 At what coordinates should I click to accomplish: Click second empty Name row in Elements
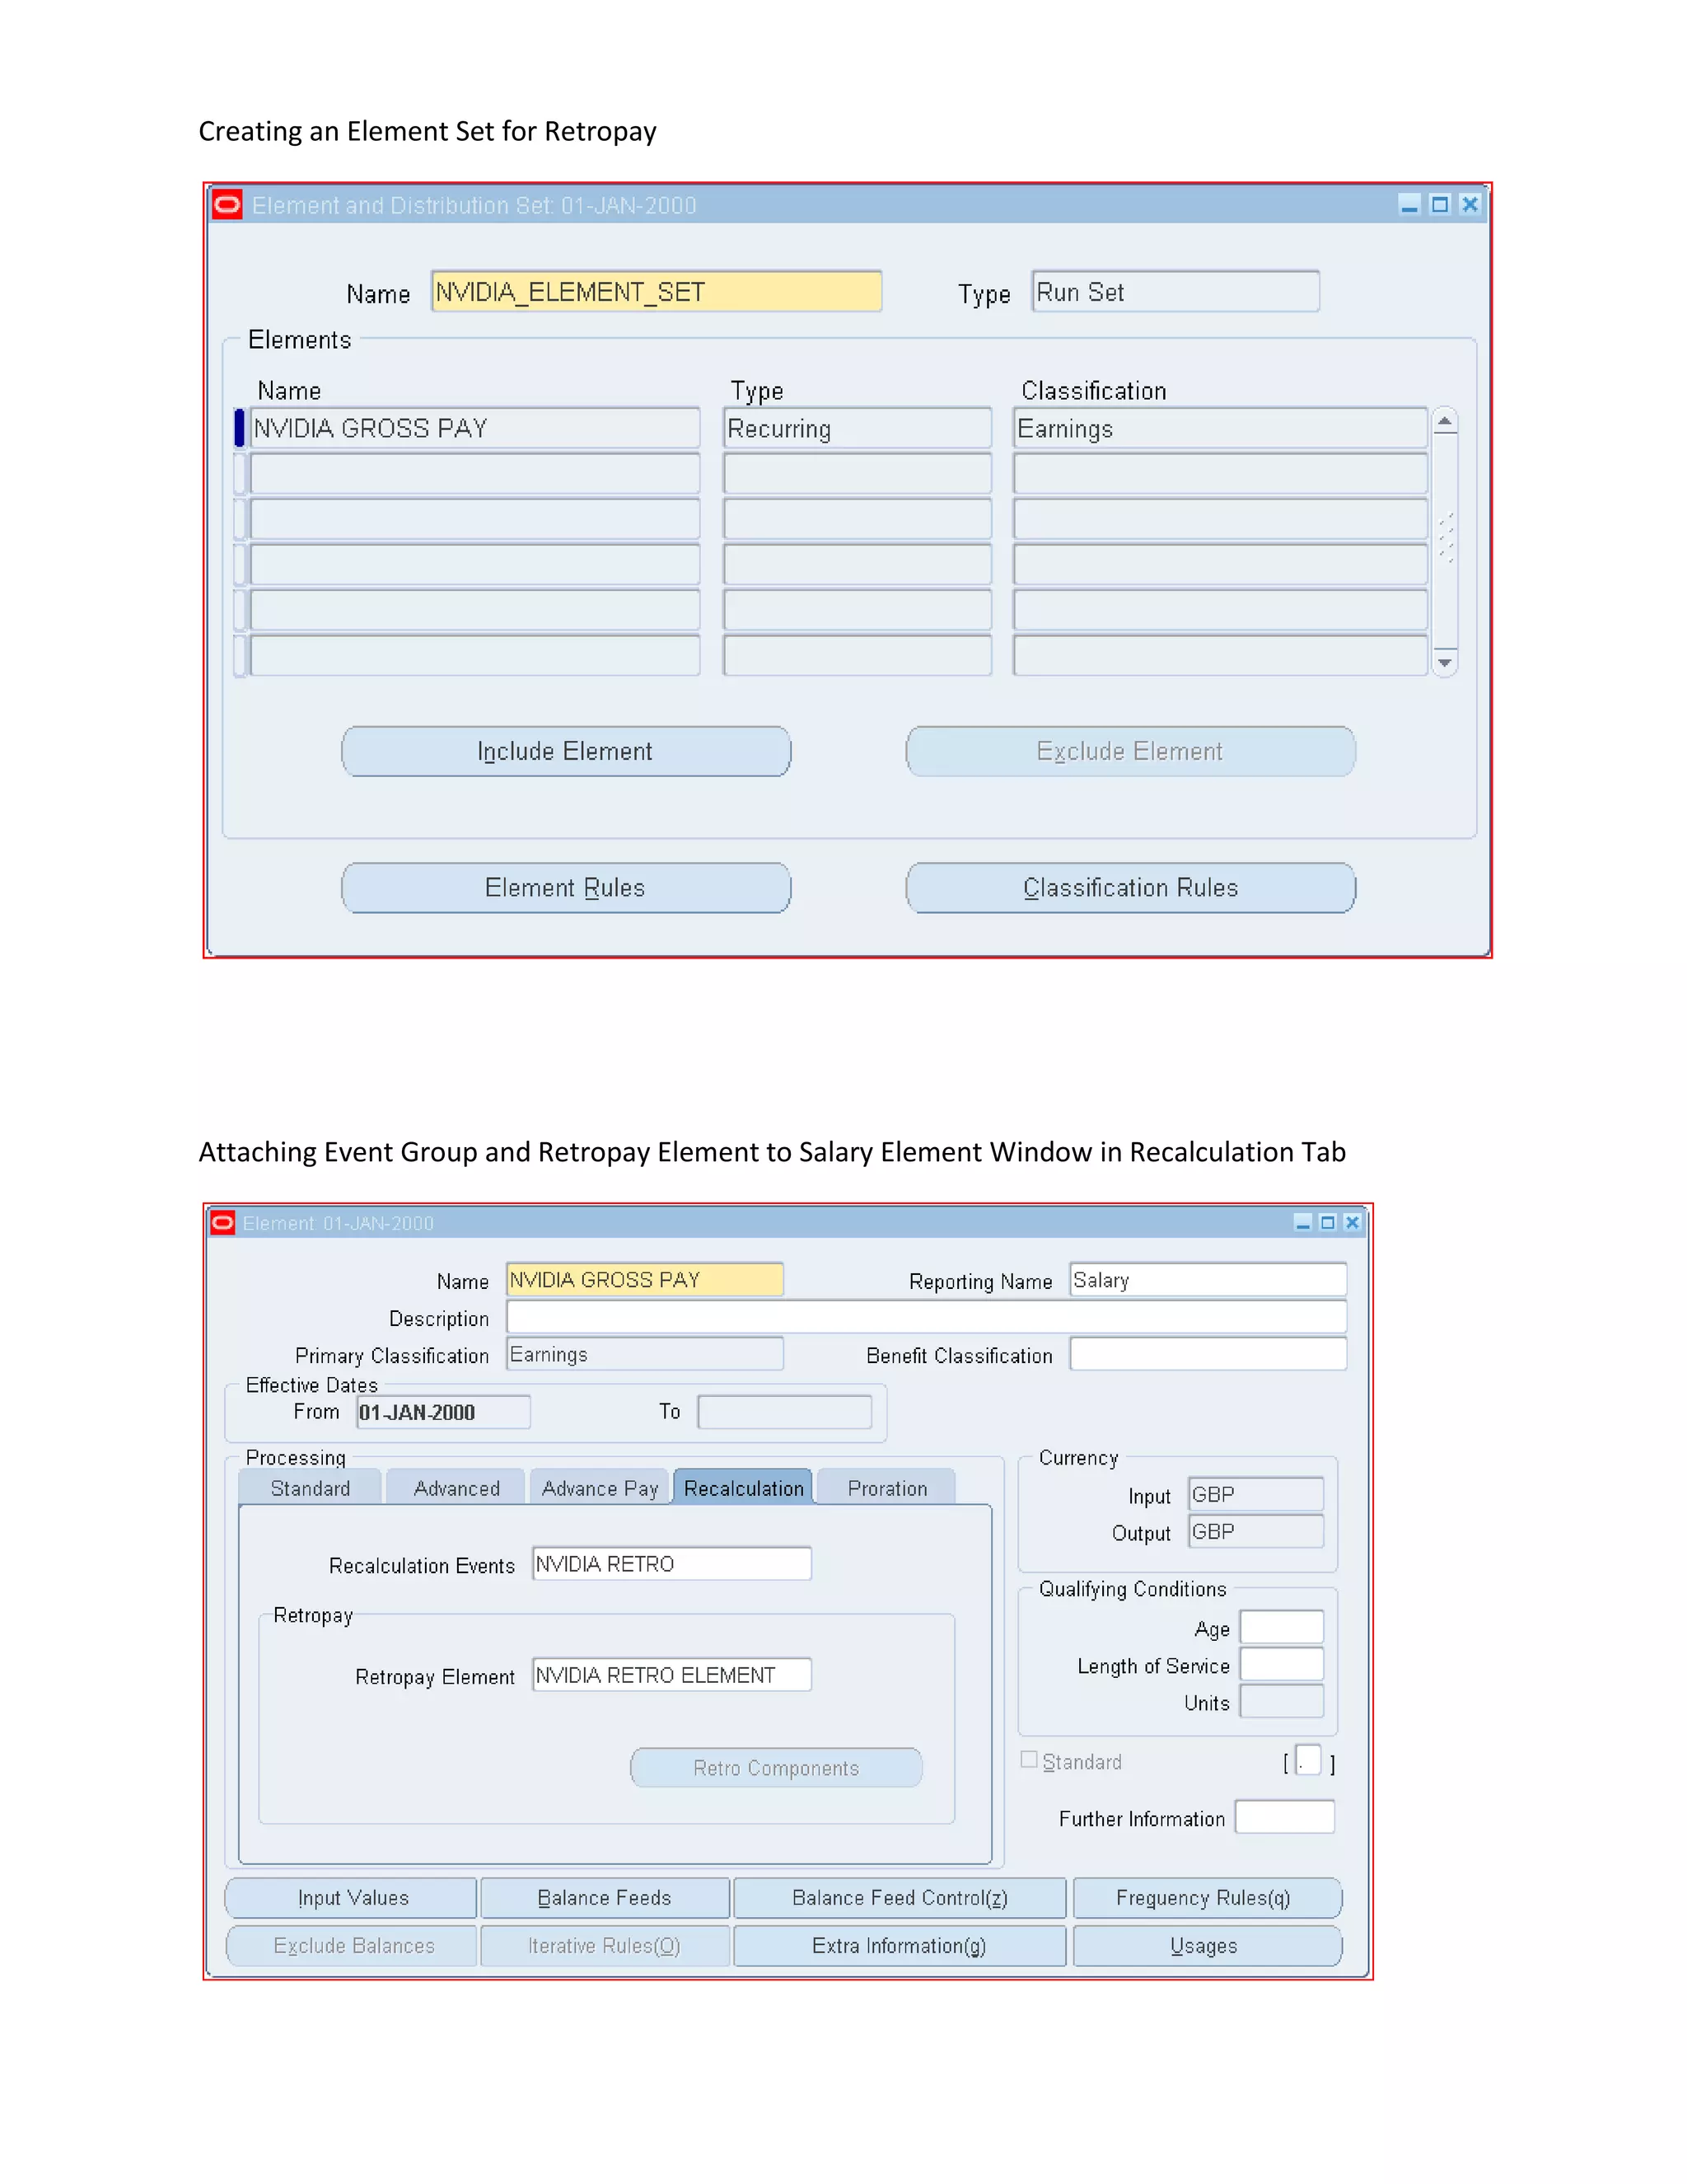[x=474, y=519]
